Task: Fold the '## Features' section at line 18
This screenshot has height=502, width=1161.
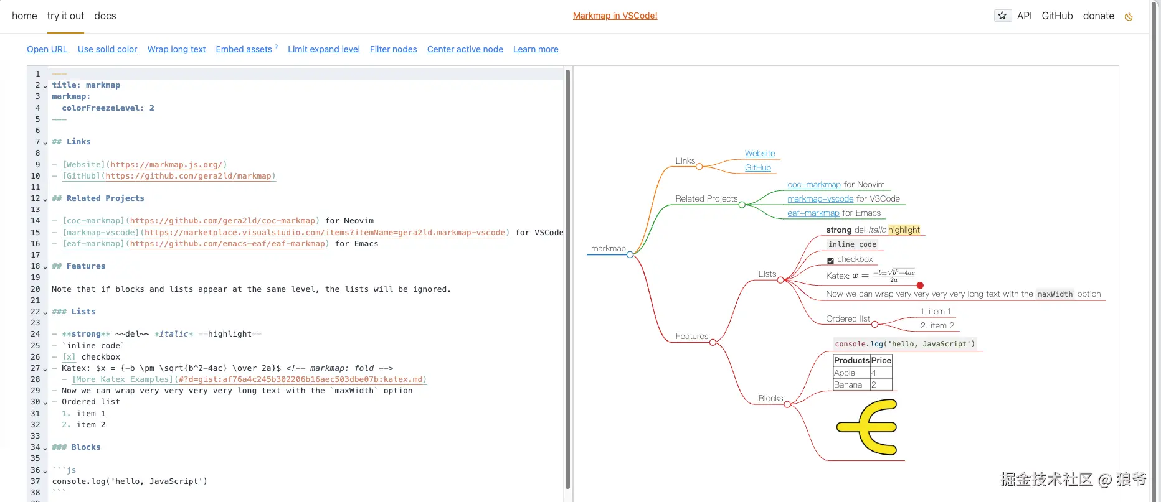Action: click(x=45, y=267)
